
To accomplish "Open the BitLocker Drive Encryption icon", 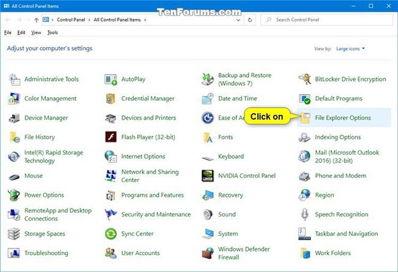I will (304, 79).
